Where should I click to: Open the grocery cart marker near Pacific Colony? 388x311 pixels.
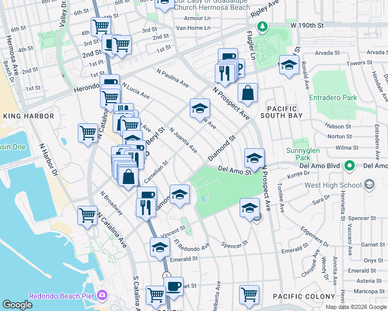250,294
